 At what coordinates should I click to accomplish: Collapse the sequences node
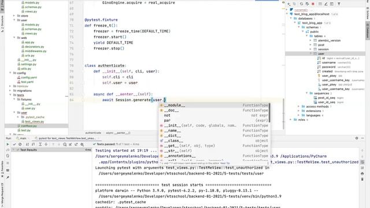[x=307, y=94]
